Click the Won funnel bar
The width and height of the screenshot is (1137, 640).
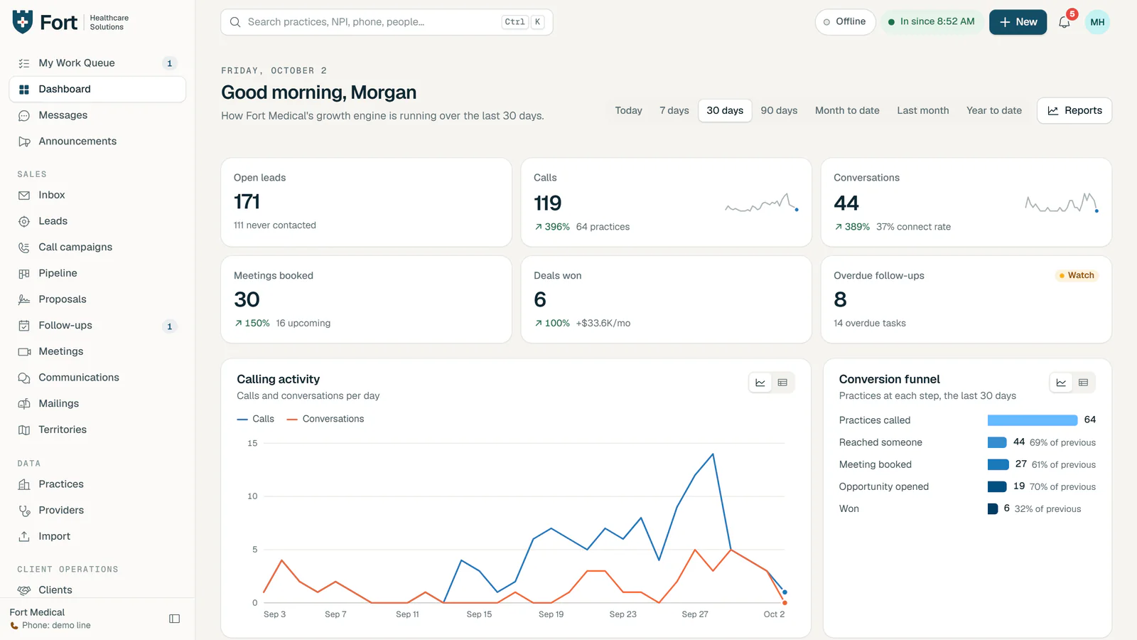993,508
